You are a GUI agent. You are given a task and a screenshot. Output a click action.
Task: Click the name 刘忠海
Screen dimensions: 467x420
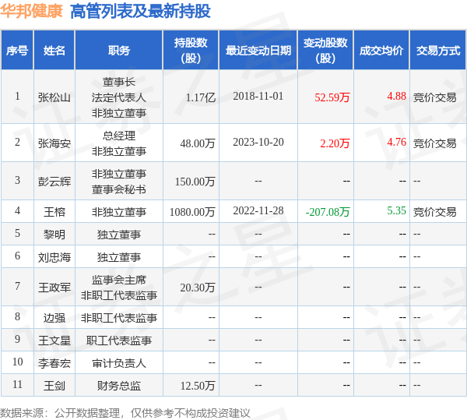click(x=54, y=257)
